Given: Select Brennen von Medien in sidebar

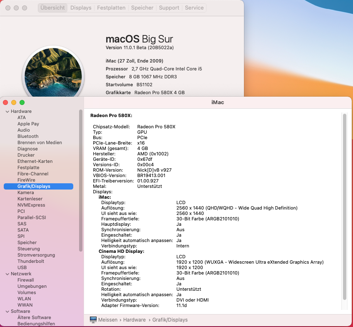Looking at the screenshot, I should 40,142.
